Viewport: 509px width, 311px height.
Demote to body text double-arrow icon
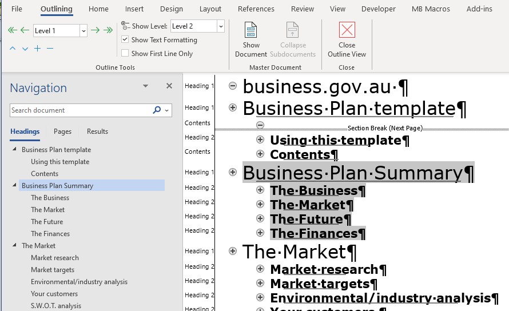pyautogui.click(x=108, y=30)
